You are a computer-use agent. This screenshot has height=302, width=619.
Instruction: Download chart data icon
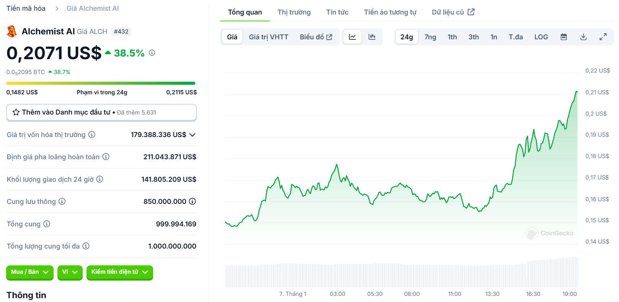coord(583,37)
